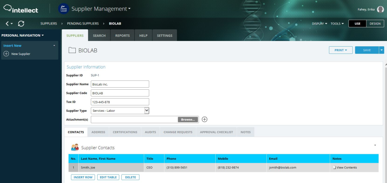387x183 pixels.
Task: Click the INSERT ROW button
Action: [83, 177]
